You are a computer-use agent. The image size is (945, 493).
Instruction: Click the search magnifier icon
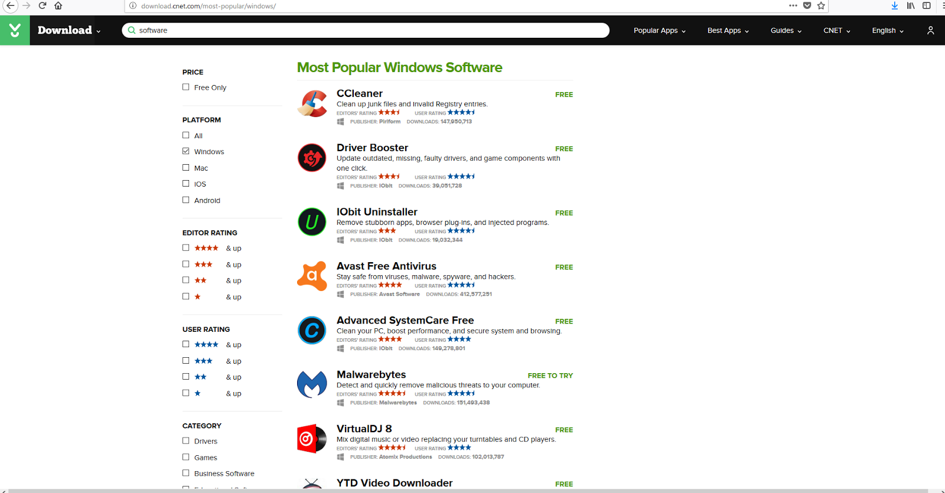point(132,30)
